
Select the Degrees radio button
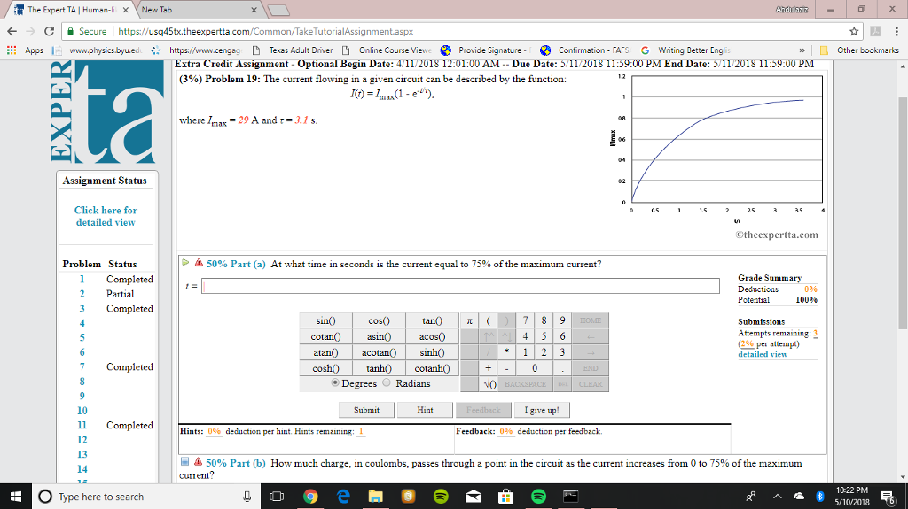[335, 383]
